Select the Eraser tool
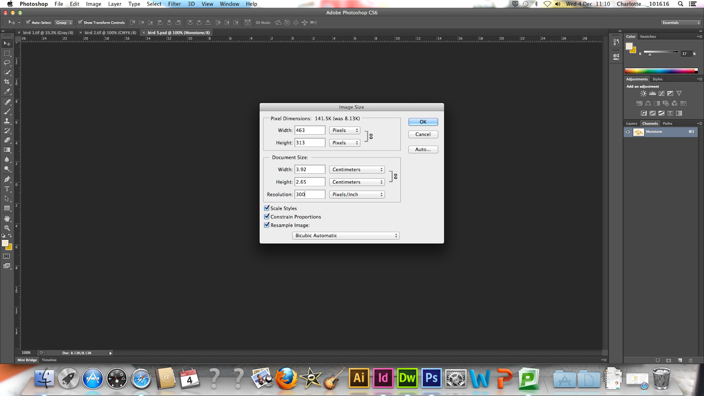Screen dimensions: 704x396 point(7,140)
